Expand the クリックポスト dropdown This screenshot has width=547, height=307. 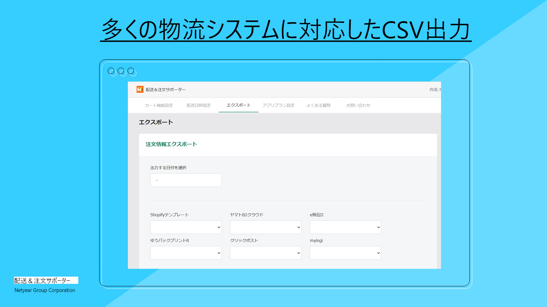(x=266, y=253)
